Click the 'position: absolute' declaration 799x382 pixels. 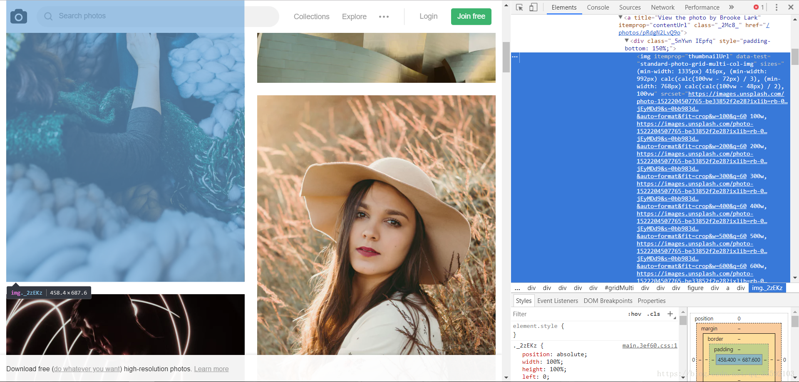coord(554,355)
